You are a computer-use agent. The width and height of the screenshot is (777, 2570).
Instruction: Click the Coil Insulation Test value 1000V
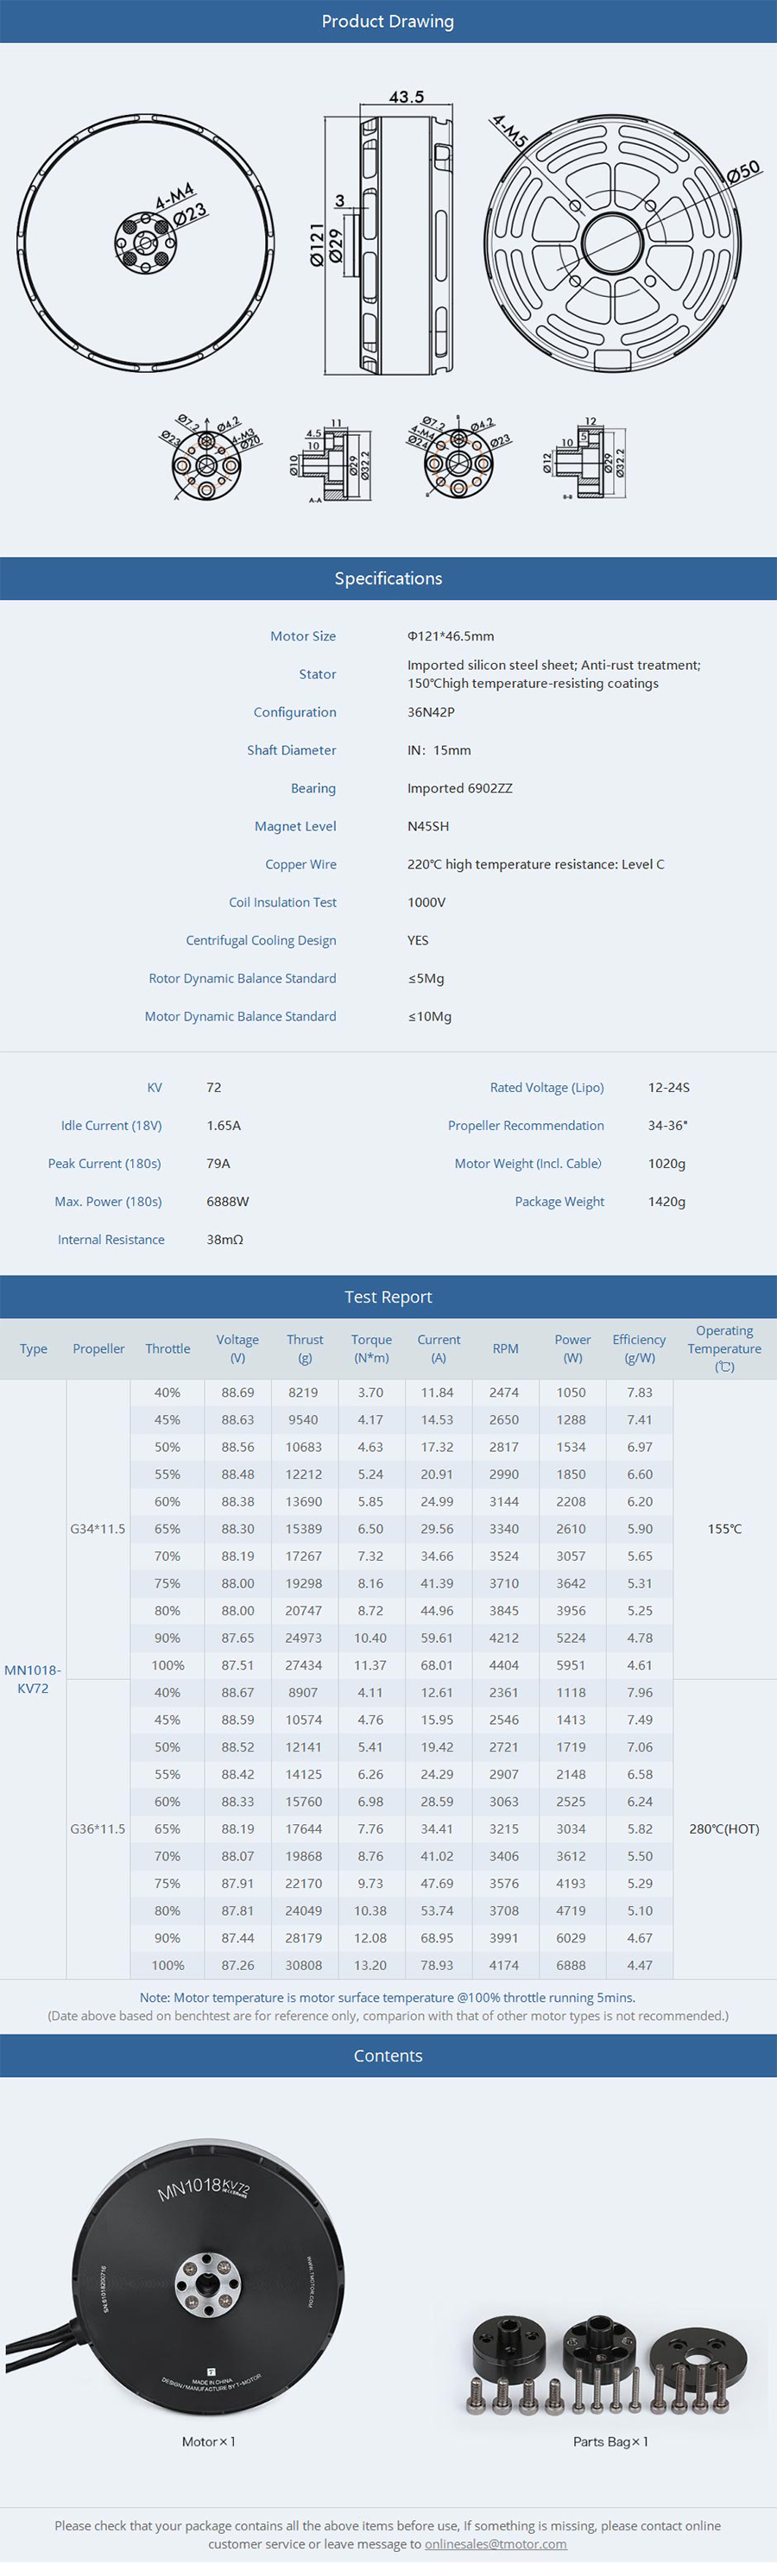tap(426, 902)
